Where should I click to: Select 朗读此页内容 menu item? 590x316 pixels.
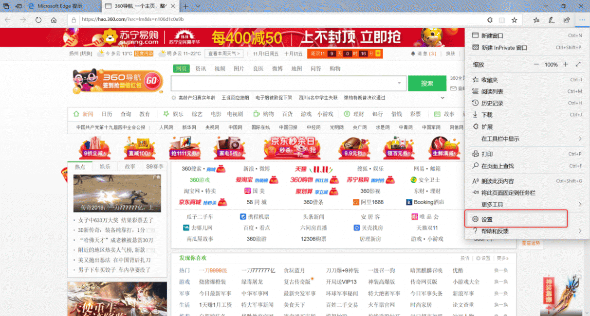point(528,181)
